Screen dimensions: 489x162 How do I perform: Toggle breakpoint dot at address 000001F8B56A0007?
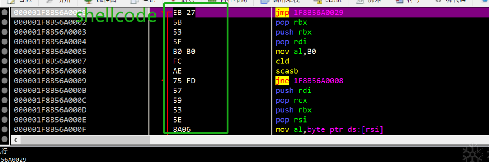coord(4,61)
